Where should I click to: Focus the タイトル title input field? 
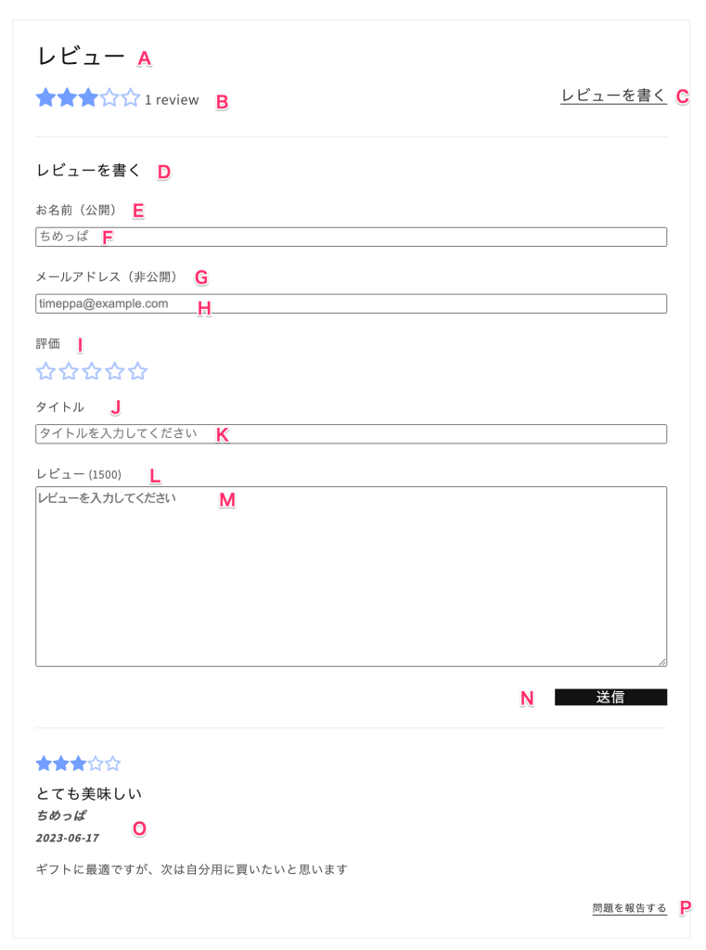click(351, 433)
